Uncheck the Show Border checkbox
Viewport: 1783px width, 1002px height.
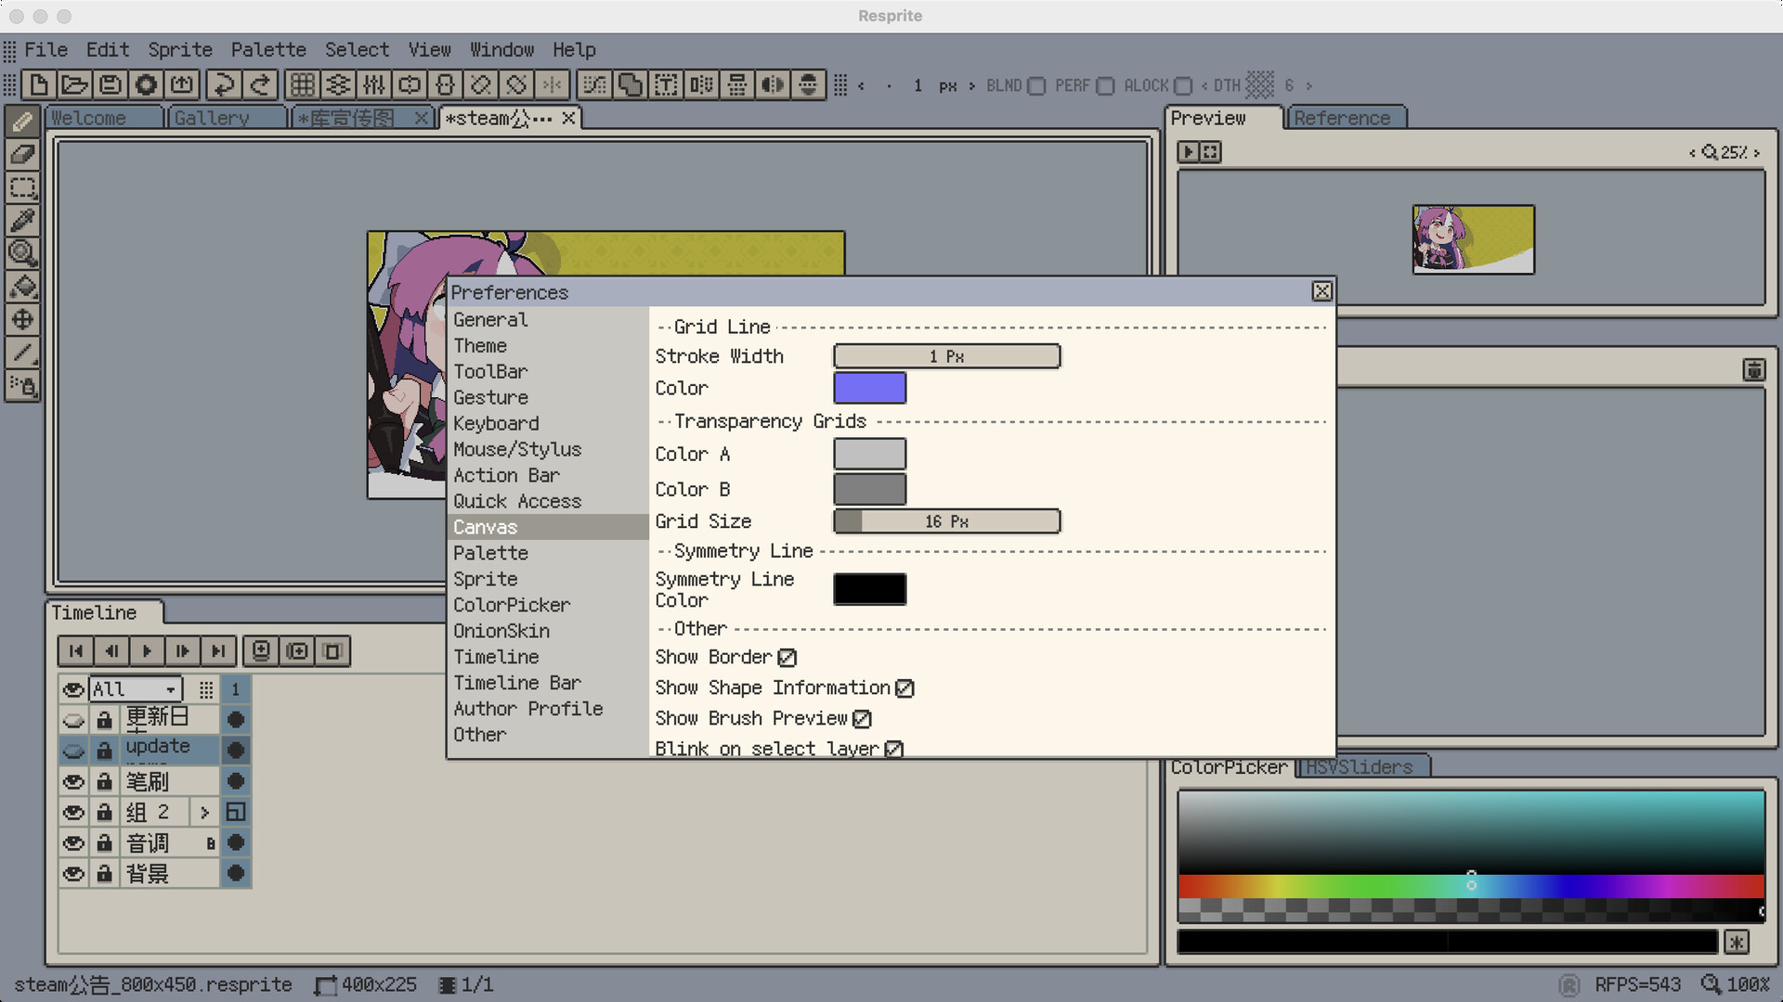pos(787,658)
